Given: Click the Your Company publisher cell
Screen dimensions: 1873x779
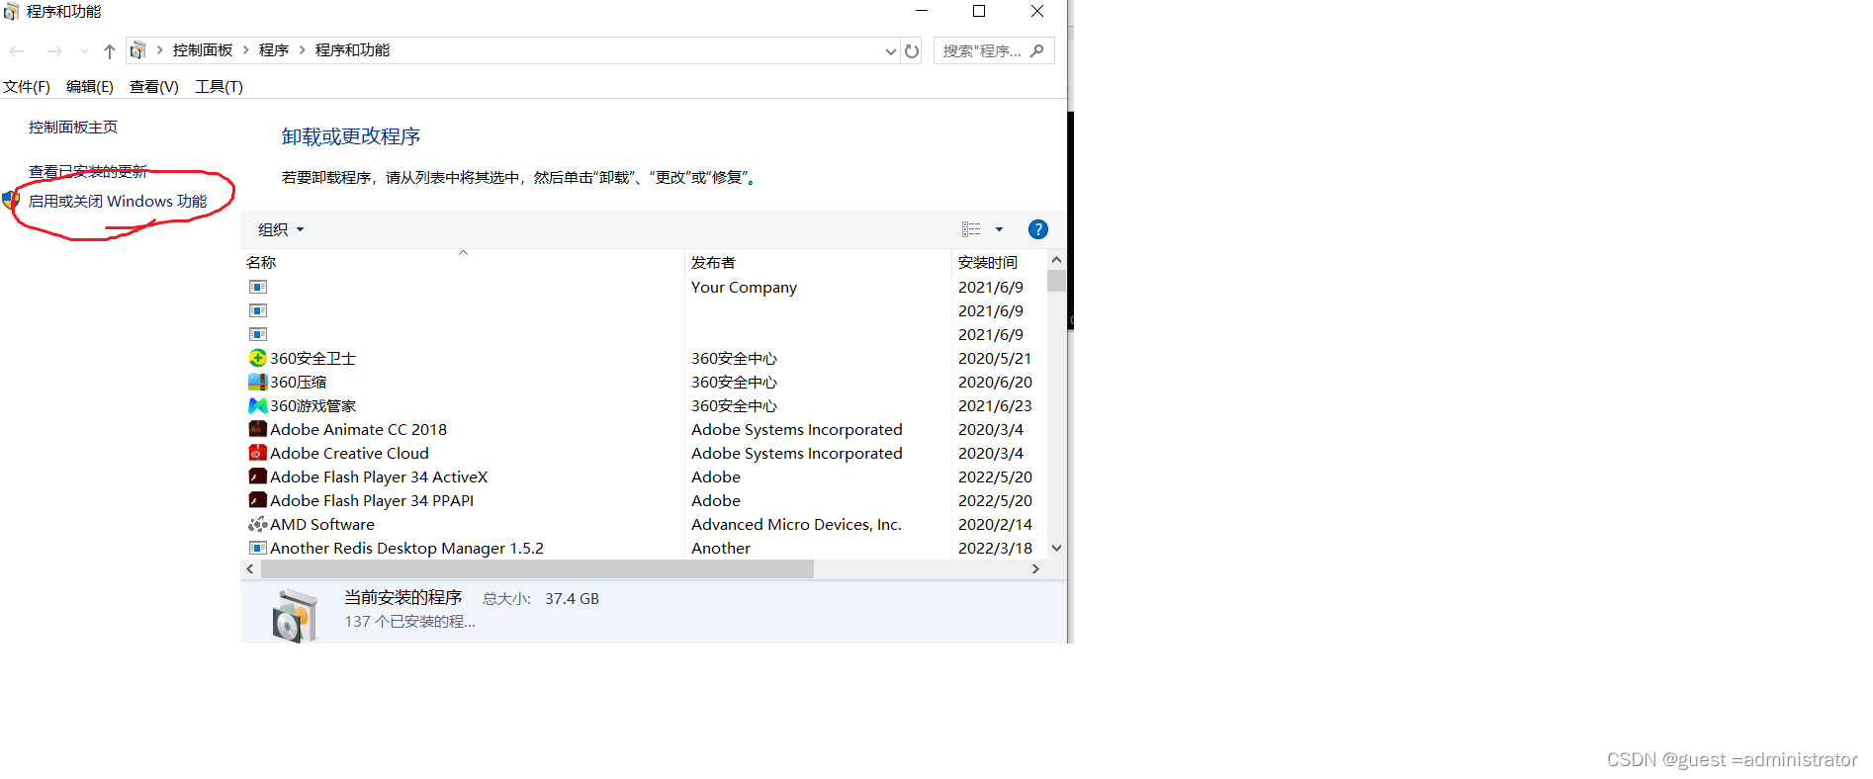Looking at the screenshot, I should click(x=744, y=287).
